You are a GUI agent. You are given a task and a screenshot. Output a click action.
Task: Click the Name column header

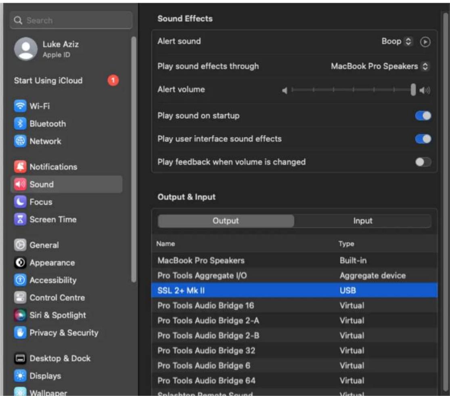(165, 244)
